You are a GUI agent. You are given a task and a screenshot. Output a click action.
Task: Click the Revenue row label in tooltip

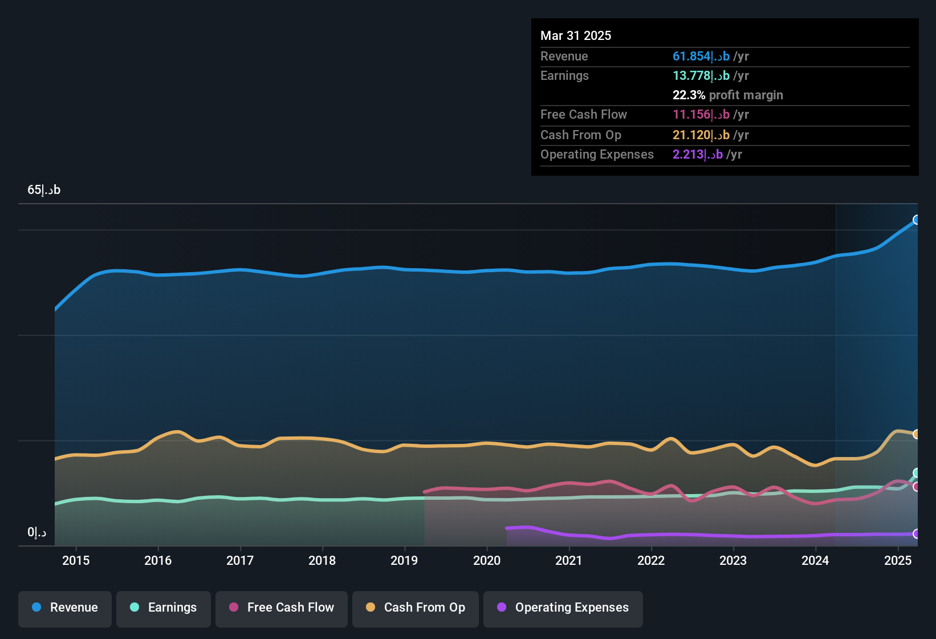[x=564, y=56]
